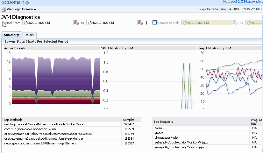Open the Period To calendar picker
263x153 pixels.
coord(140,23)
